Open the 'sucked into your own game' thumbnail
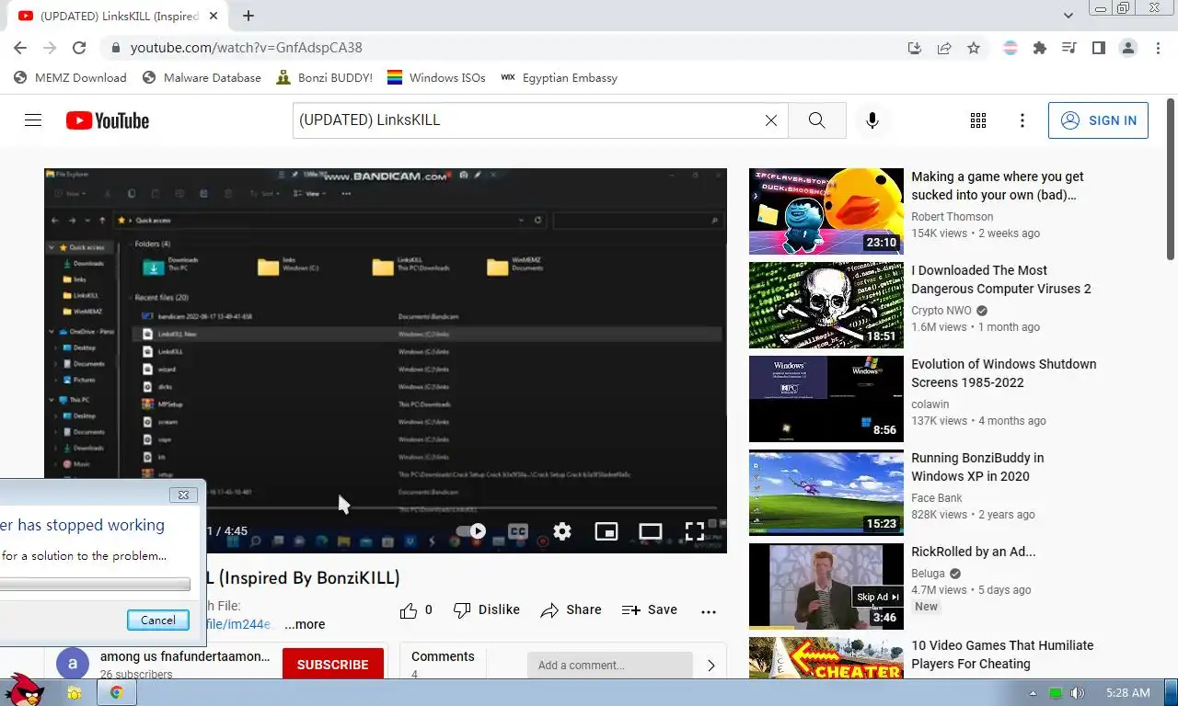Screen dimensions: 1178x706 [x=826, y=211]
